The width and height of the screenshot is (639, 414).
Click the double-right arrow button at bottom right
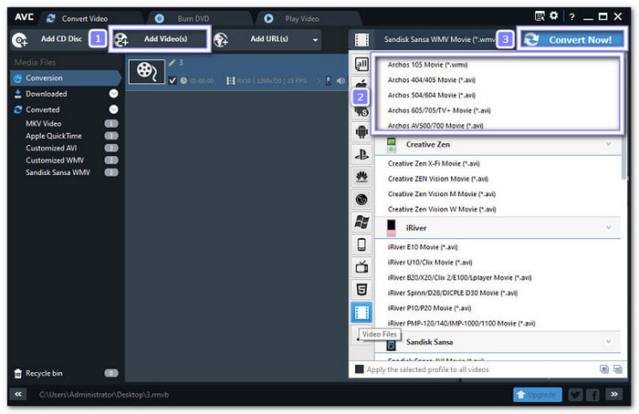[x=614, y=394]
